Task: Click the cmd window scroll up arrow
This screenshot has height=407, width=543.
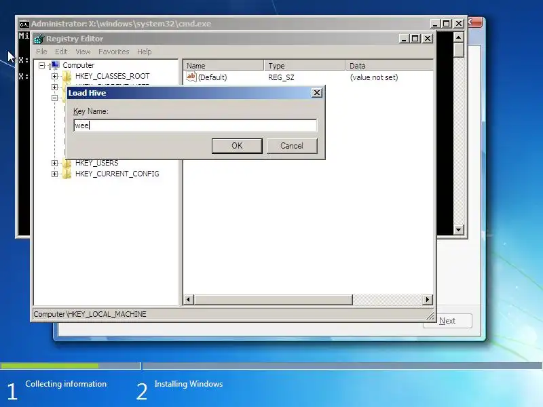Action: 459,37
